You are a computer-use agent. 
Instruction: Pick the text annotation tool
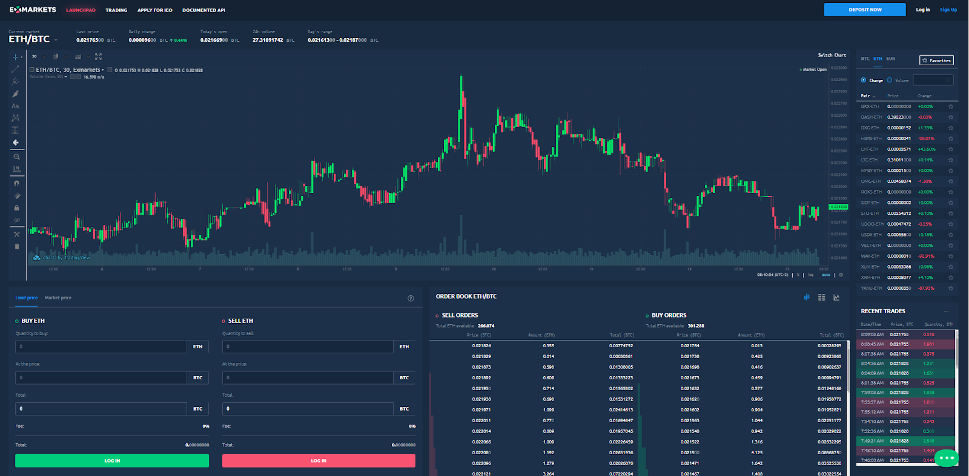pos(16,106)
